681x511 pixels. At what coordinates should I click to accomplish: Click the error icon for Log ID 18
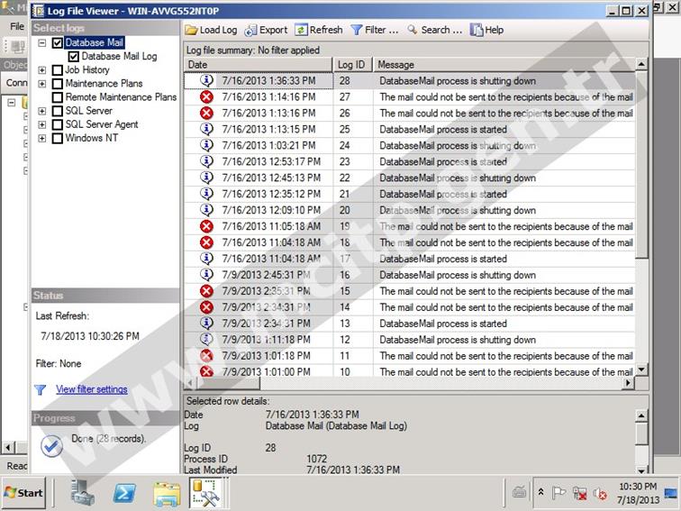207,242
